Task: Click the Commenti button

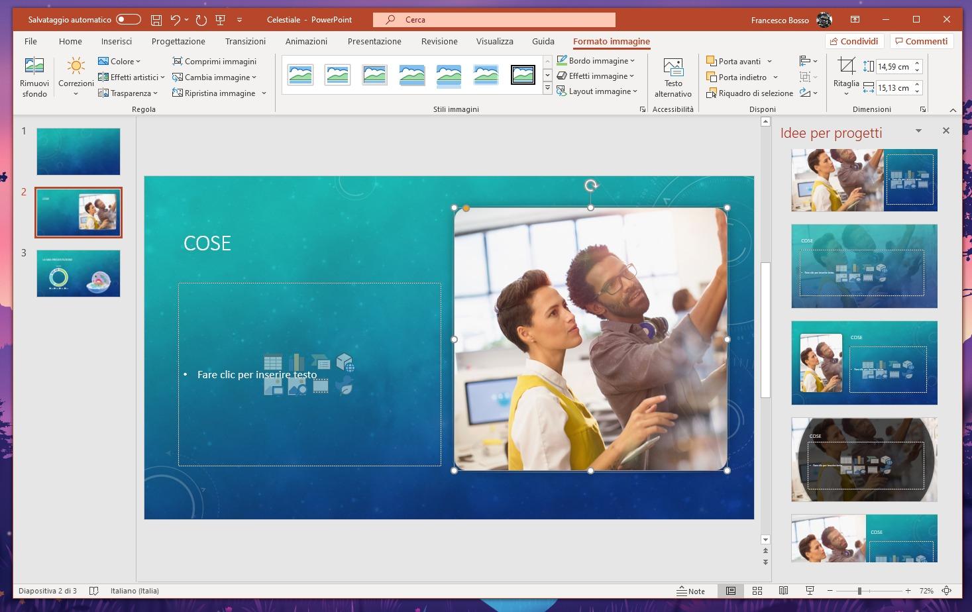Action: tap(922, 41)
